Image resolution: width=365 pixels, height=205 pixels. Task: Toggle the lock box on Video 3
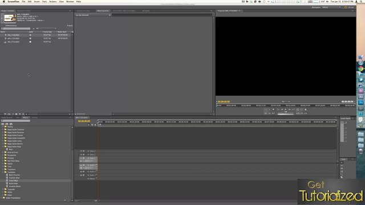click(x=84, y=151)
